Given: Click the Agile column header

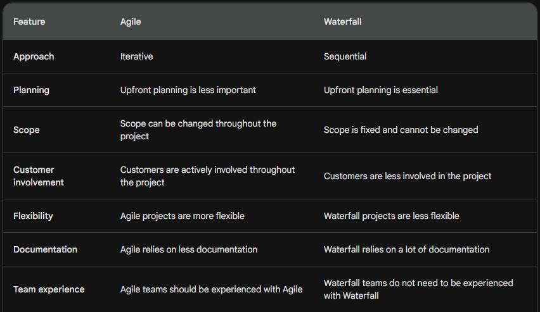Looking at the screenshot, I should [131, 22].
